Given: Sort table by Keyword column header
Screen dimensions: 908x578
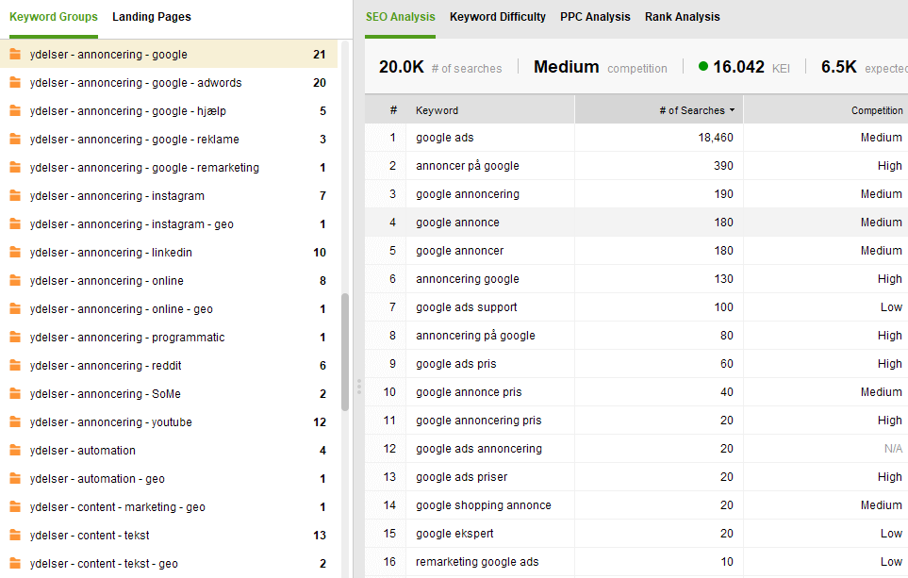Looking at the screenshot, I should click(x=437, y=110).
